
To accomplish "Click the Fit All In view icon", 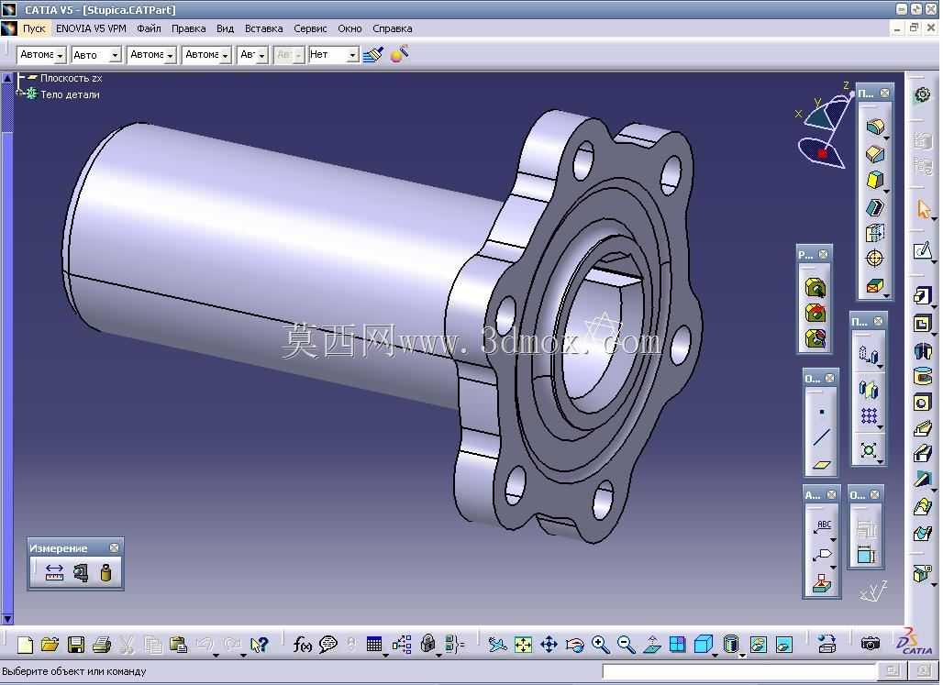I will point(523,645).
